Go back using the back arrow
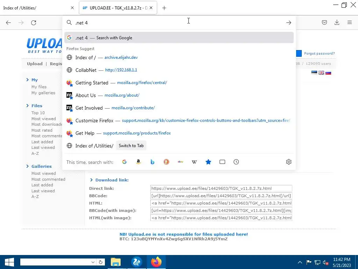The width and height of the screenshot is (358, 269). pos(8,23)
